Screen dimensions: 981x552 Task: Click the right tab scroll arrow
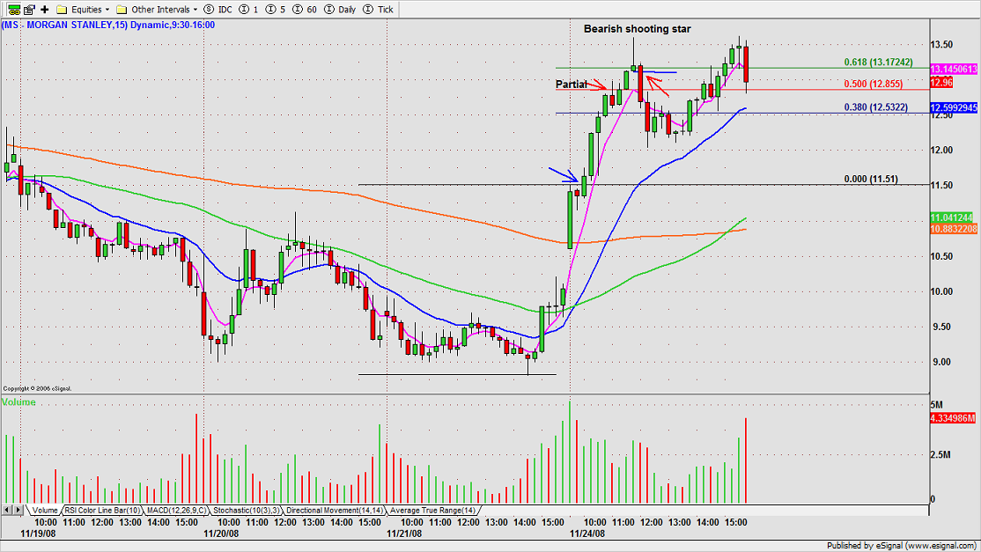point(18,511)
